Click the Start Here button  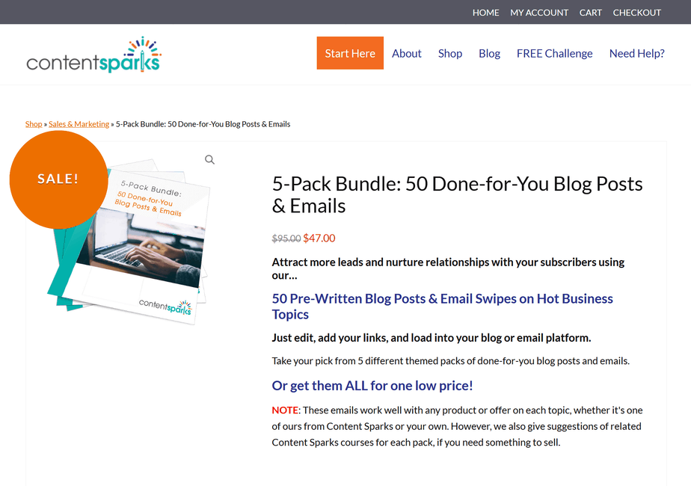pyautogui.click(x=350, y=53)
